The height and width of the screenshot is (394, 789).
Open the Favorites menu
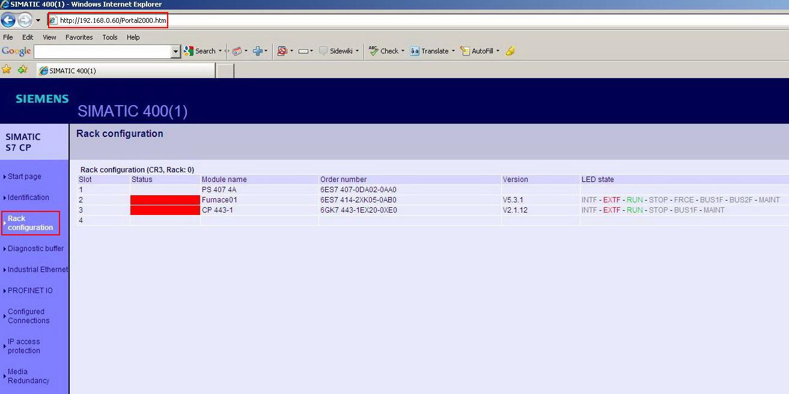[79, 37]
